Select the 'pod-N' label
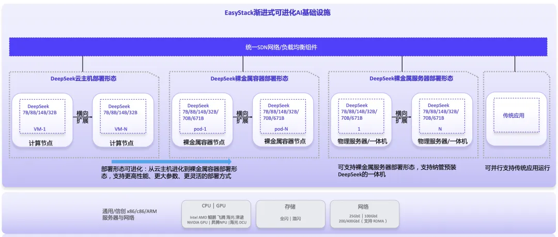This screenshot has width=558, height=237. click(281, 129)
